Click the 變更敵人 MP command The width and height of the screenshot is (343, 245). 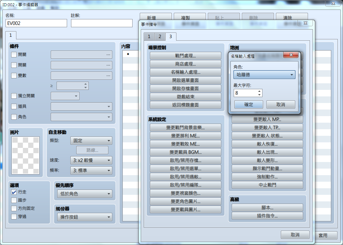click(x=267, y=119)
